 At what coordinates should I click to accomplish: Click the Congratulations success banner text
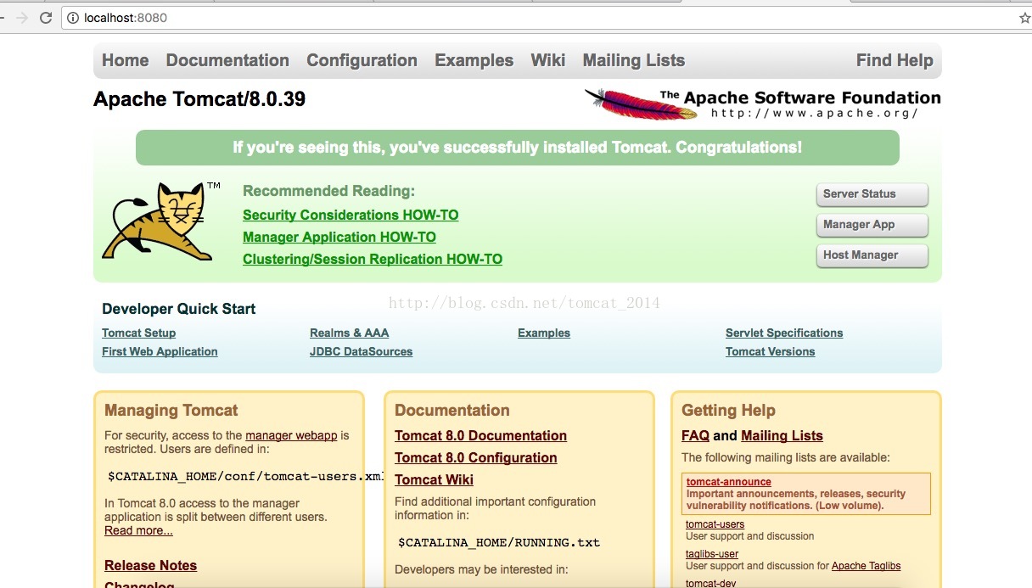tap(518, 148)
